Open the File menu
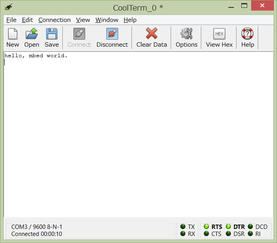The width and height of the screenshot is (277, 243). (x=11, y=20)
